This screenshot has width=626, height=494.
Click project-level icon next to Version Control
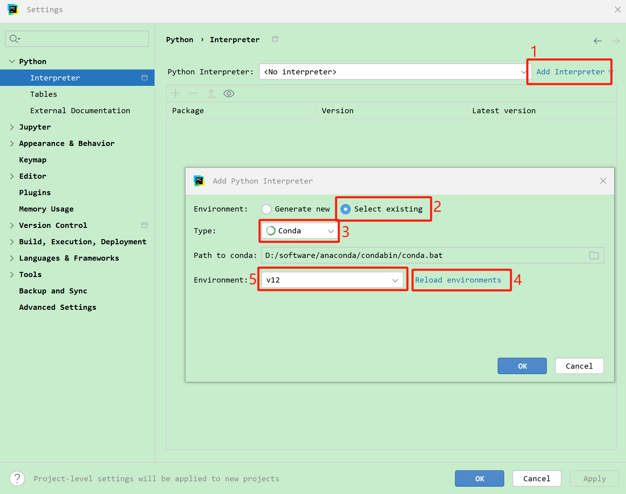(x=145, y=225)
